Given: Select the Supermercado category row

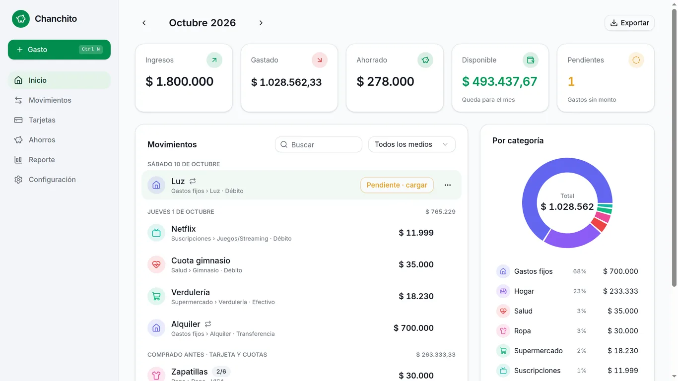Looking at the screenshot, I should (x=567, y=351).
